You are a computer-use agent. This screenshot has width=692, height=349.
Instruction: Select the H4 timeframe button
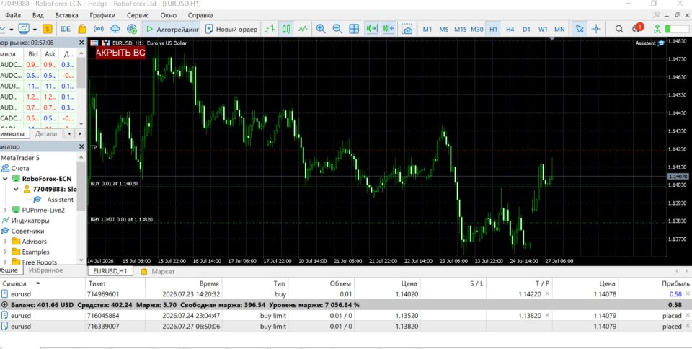point(510,29)
